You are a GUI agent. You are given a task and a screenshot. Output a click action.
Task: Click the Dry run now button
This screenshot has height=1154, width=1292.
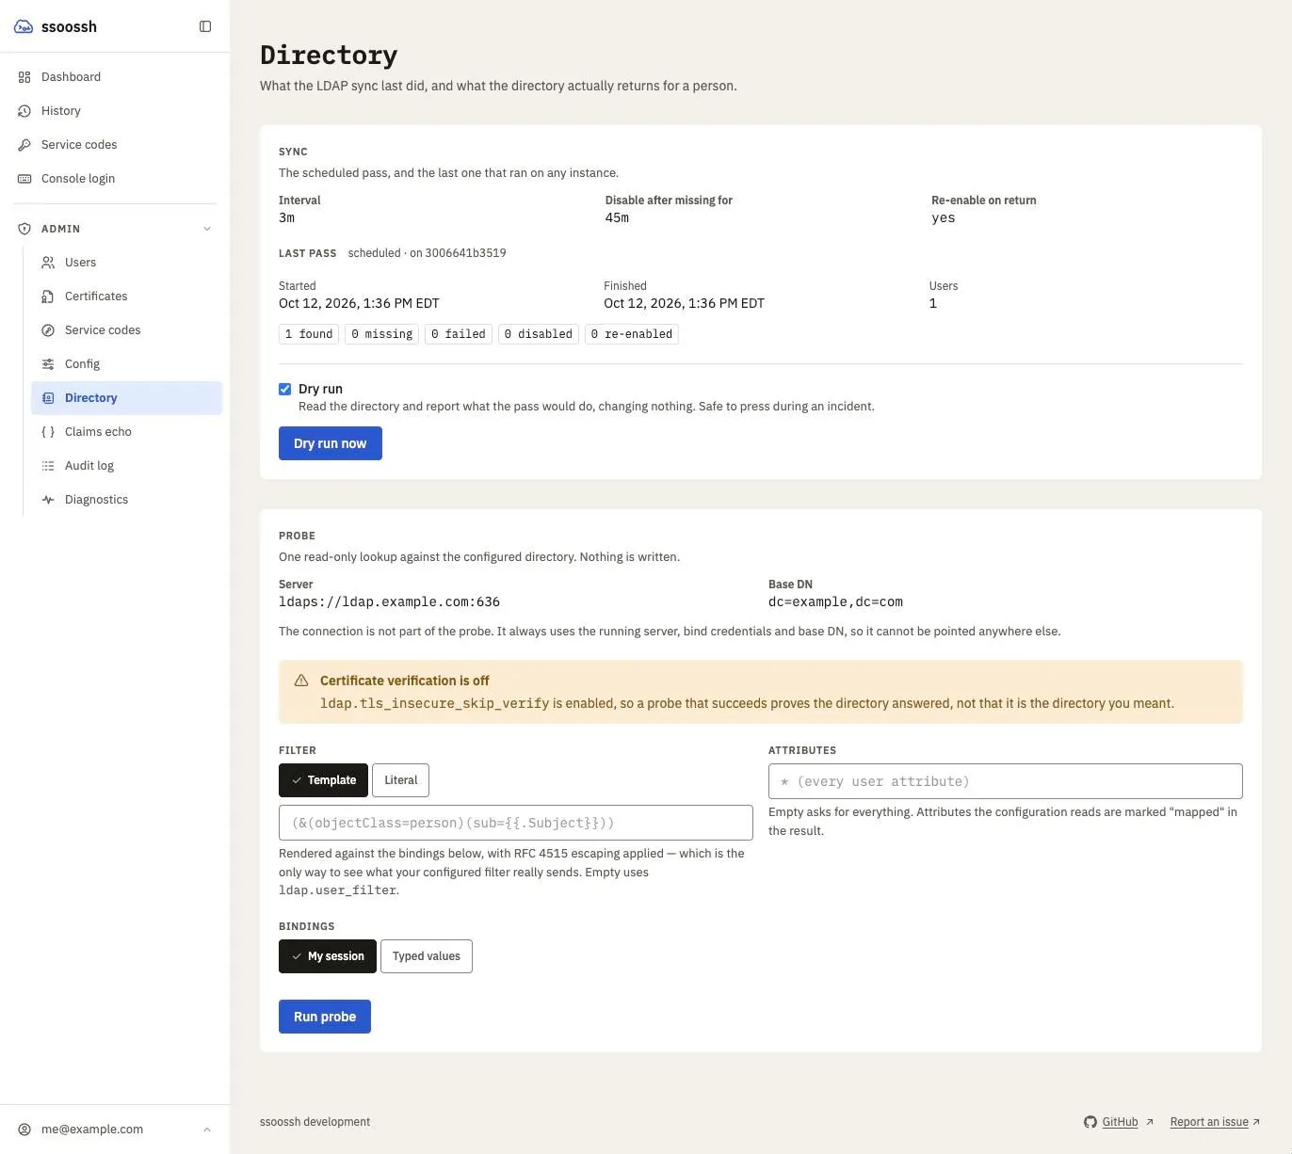point(331,443)
